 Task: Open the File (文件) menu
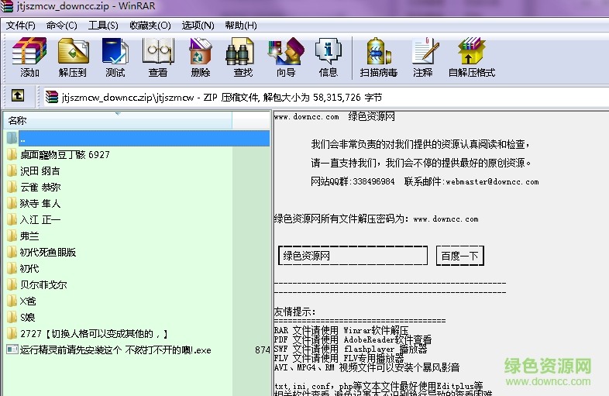pos(21,26)
